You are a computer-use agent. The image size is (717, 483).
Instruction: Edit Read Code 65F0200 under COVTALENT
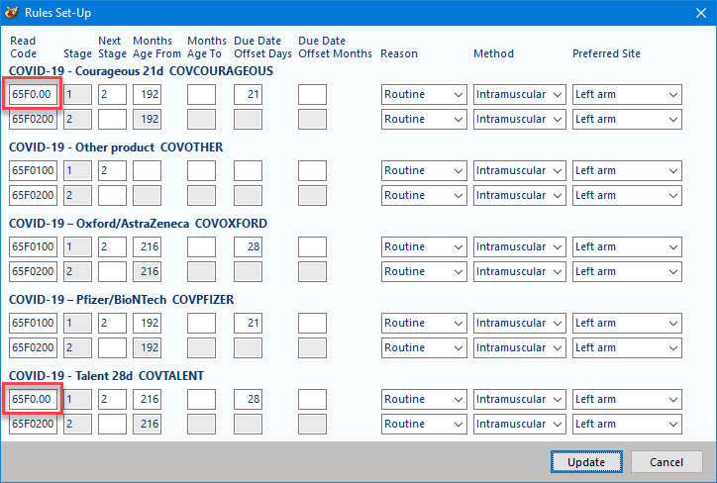(33, 424)
